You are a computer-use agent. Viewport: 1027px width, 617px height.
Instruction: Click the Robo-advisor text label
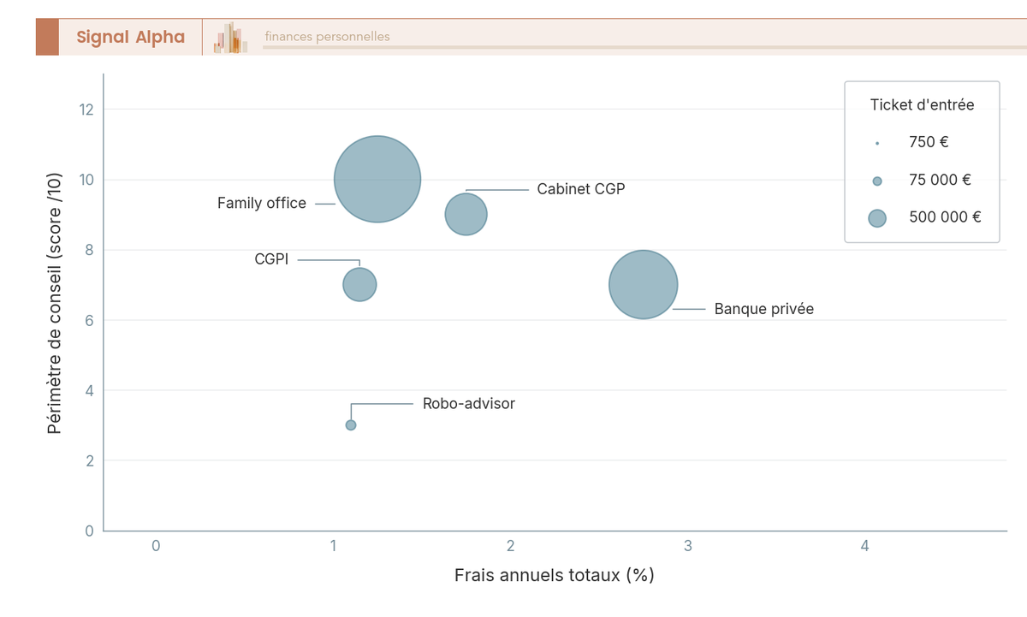pos(469,404)
